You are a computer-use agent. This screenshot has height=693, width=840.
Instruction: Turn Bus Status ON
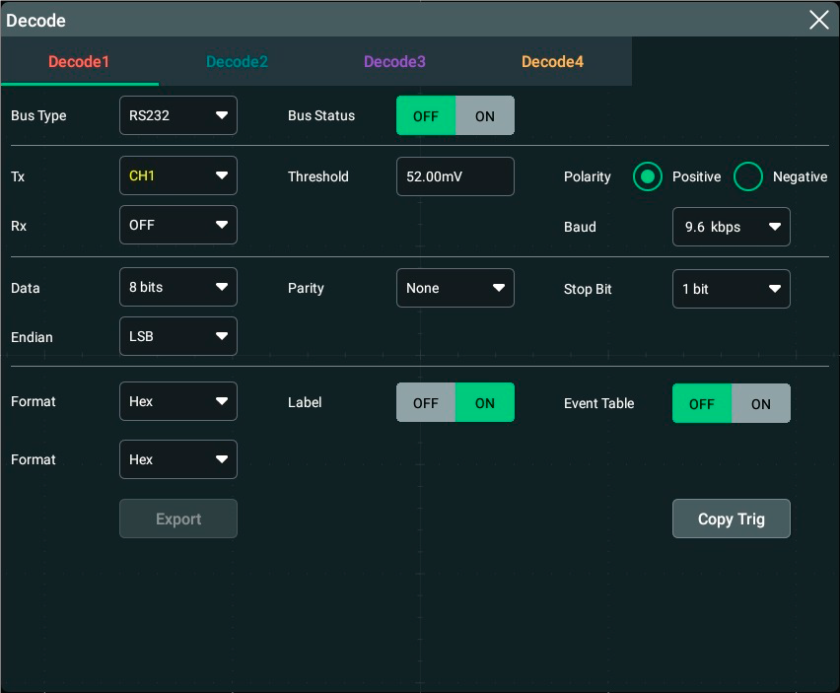[484, 116]
